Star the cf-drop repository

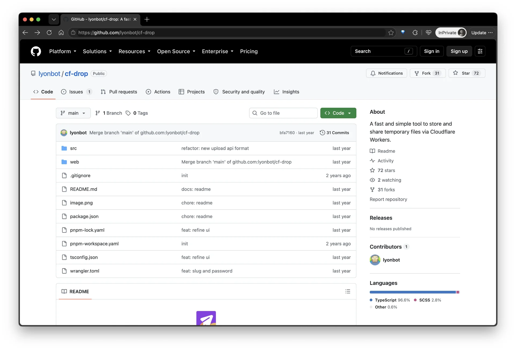[x=467, y=73]
